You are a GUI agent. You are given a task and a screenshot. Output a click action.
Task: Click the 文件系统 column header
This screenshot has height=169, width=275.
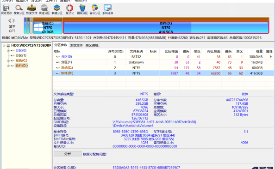(x=136, y=51)
